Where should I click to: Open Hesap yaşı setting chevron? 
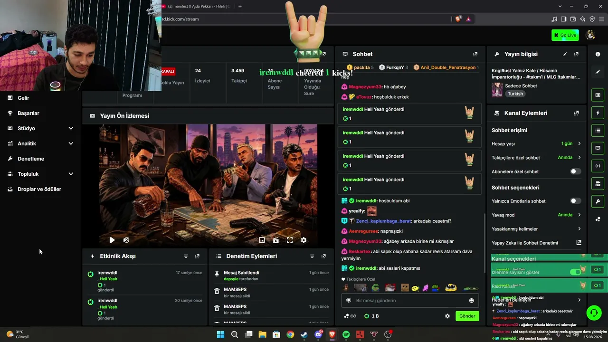click(x=579, y=143)
